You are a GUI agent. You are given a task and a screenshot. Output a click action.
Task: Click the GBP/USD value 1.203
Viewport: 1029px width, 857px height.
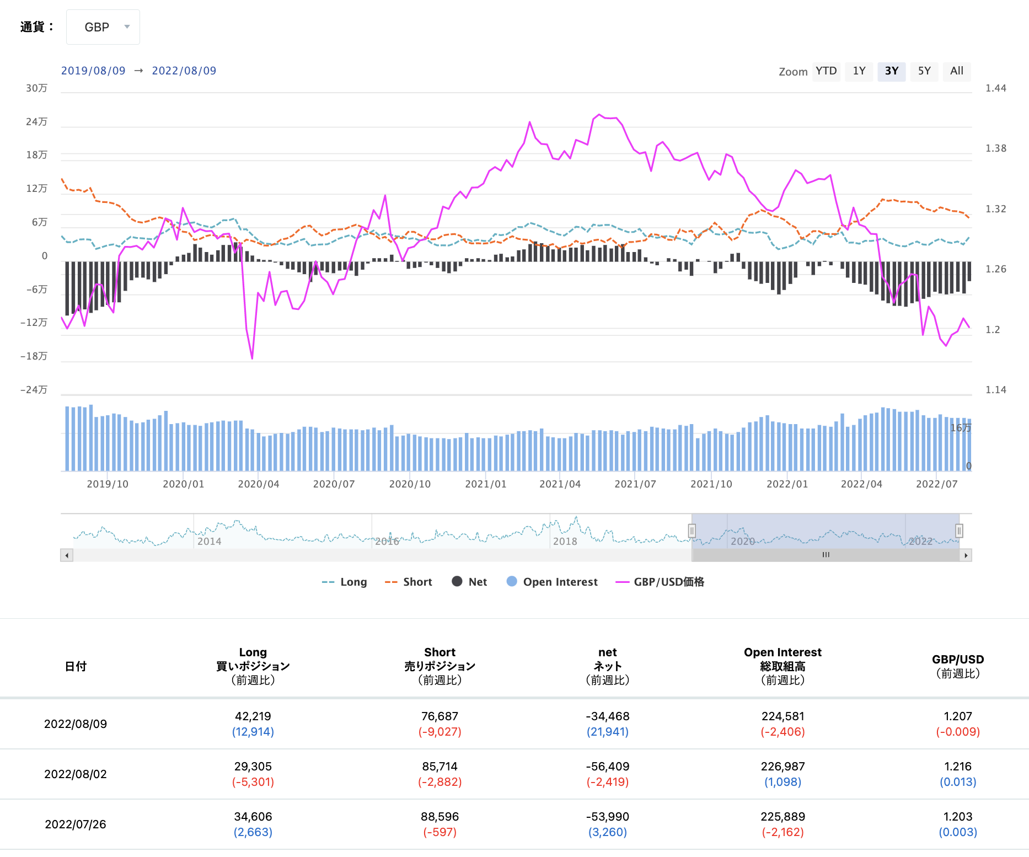958,817
